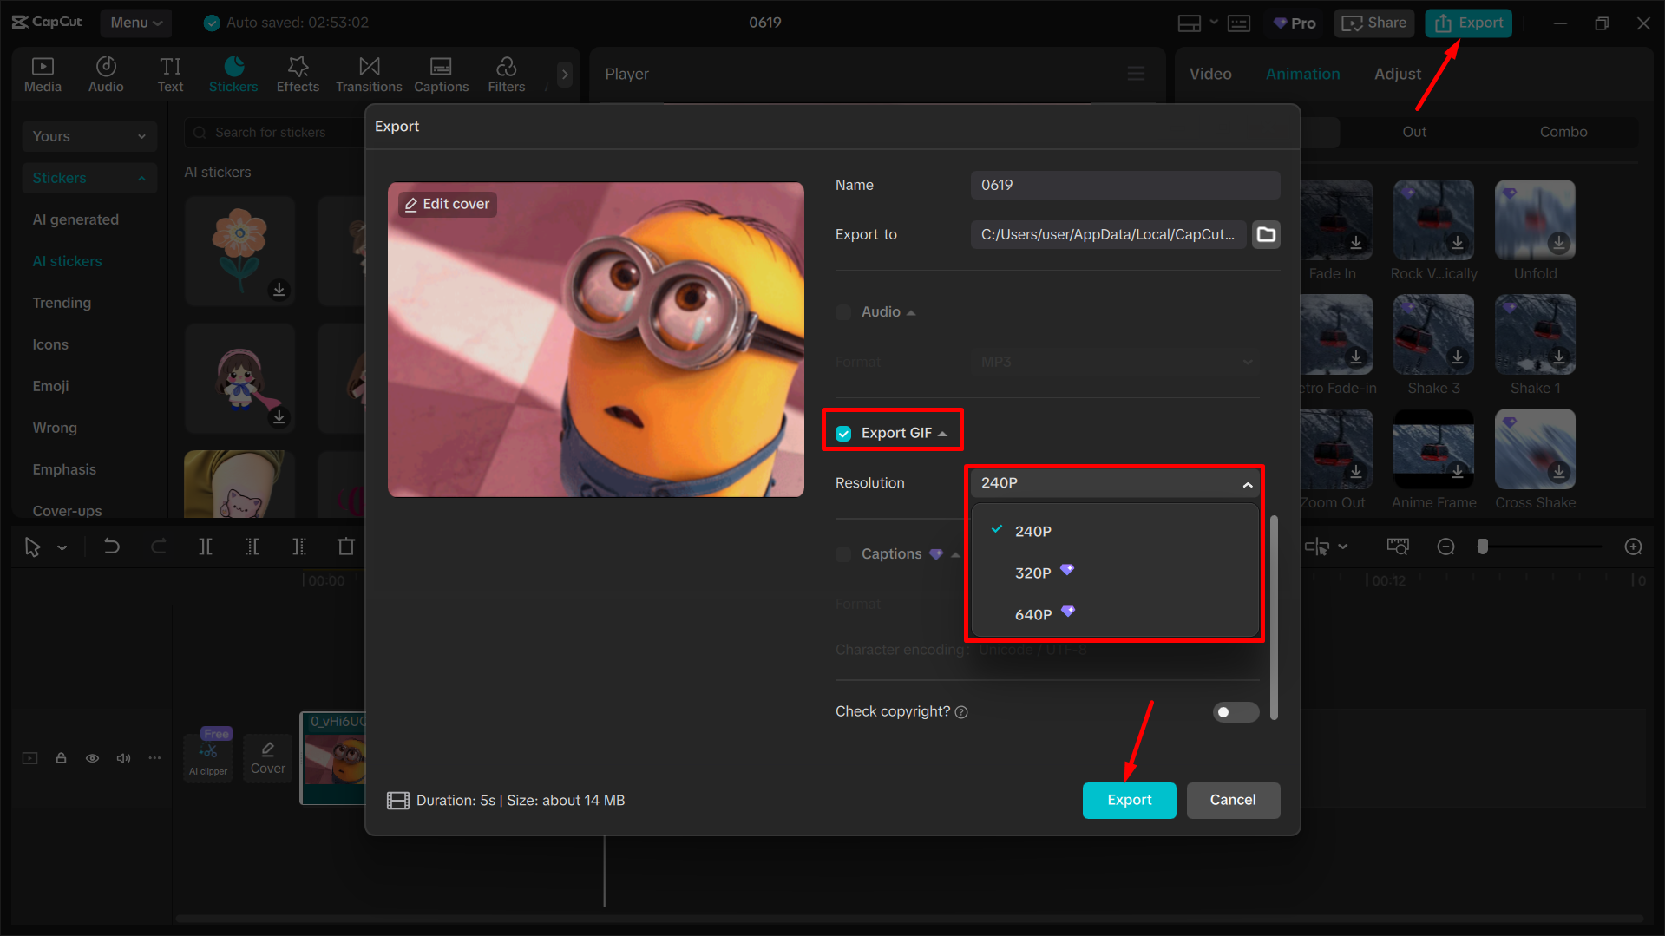
Task: Toggle the Check copyright switch on
Action: point(1235,711)
